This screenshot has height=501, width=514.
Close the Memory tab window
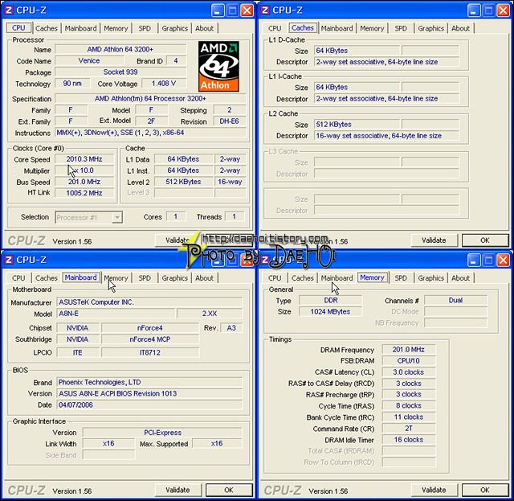click(503, 261)
